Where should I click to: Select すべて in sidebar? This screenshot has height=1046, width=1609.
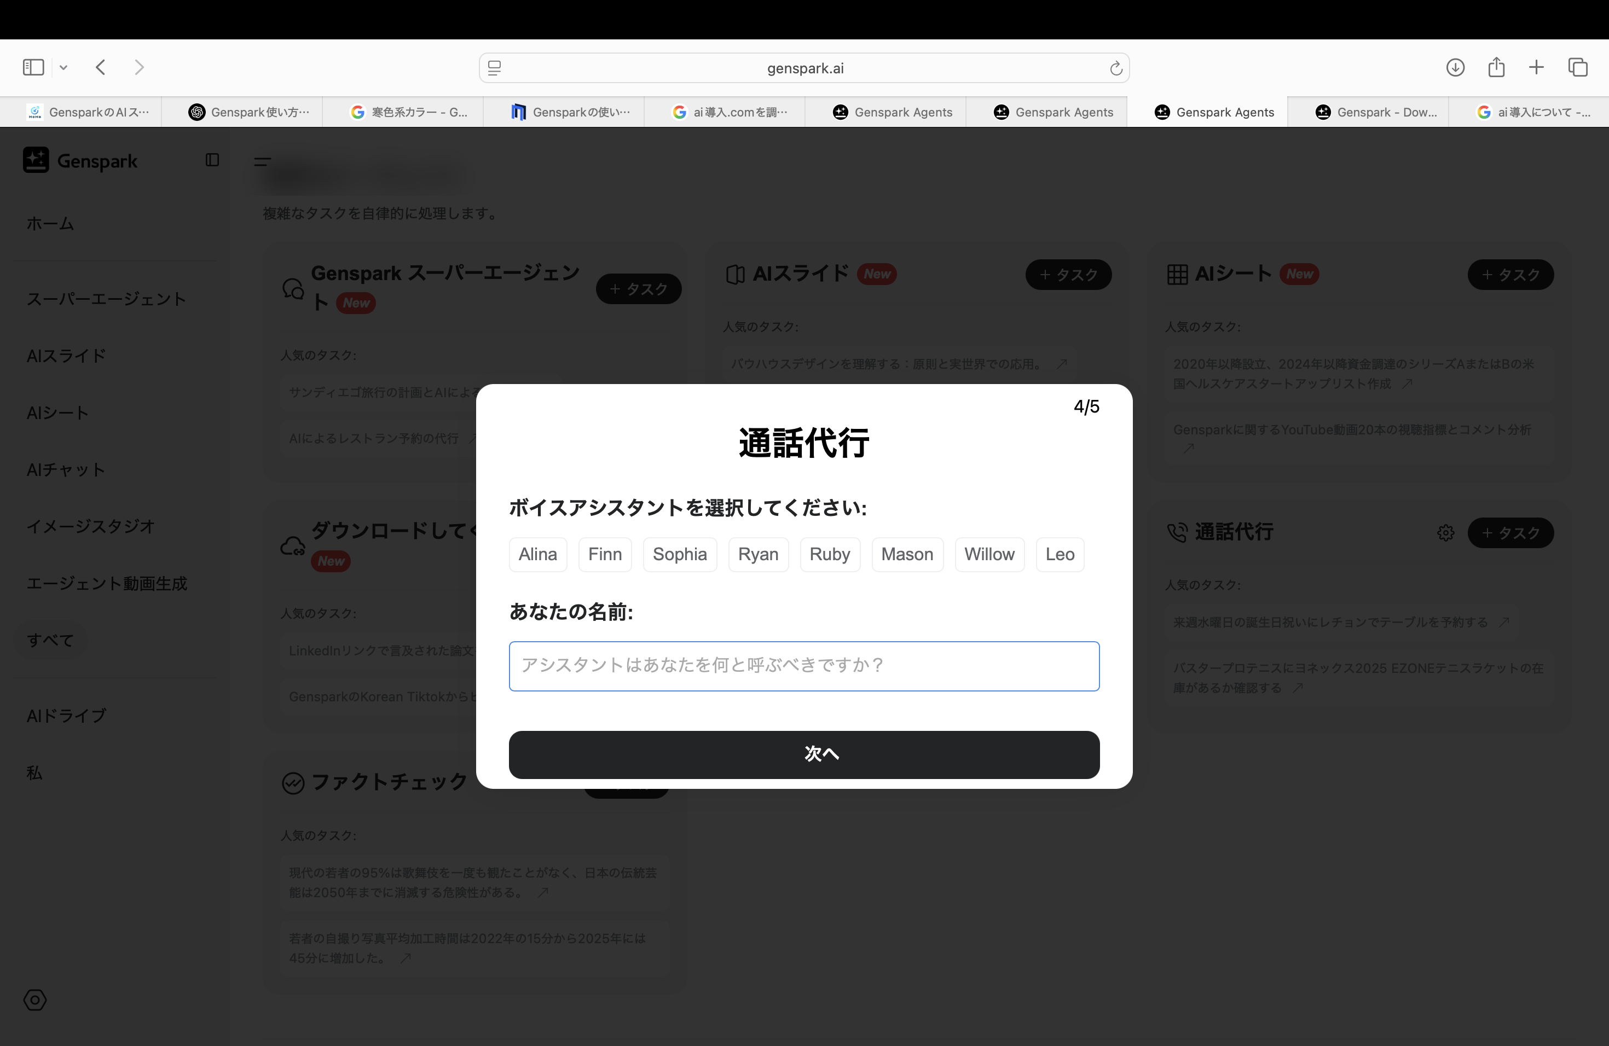51,641
